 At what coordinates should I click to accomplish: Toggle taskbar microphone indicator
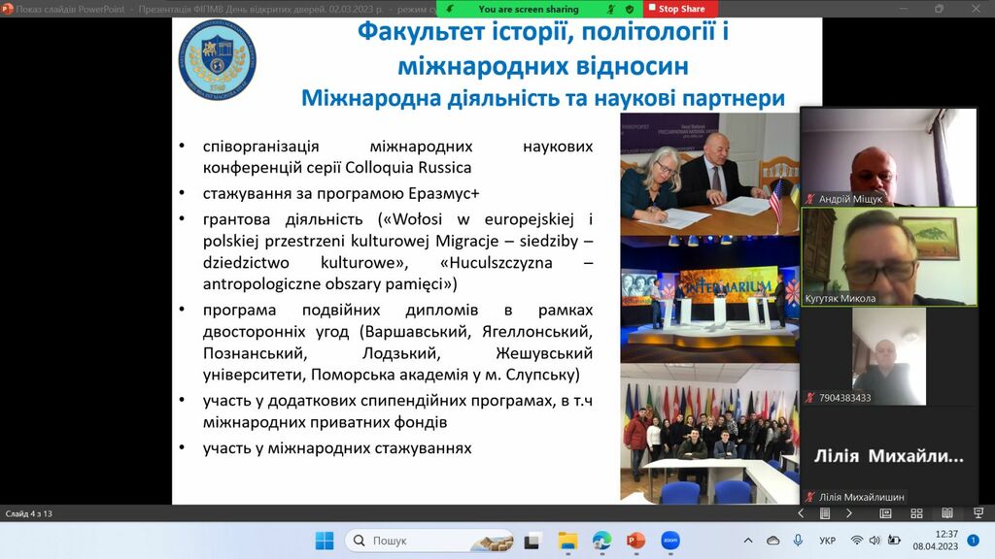tap(798, 541)
